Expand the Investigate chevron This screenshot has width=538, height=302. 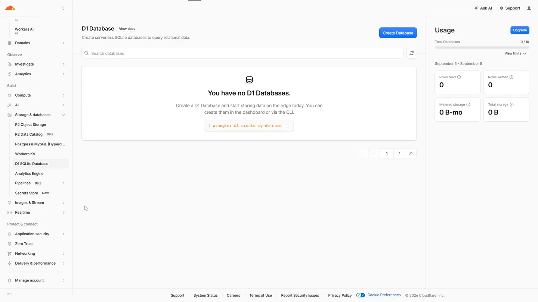click(64, 65)
